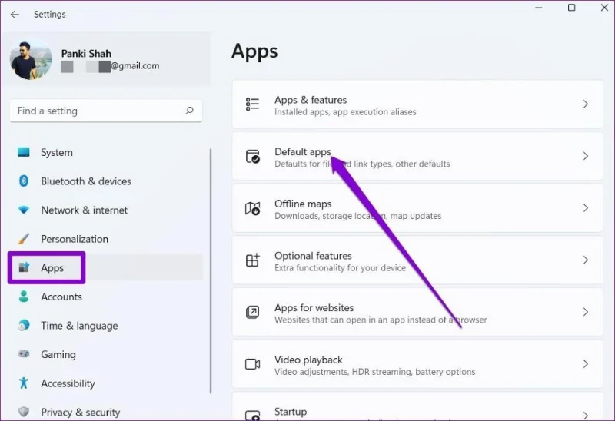Image resolution: width=615 pixels, height=421 pixels.
Task: Maximize the Settings window
Action: 571,8
